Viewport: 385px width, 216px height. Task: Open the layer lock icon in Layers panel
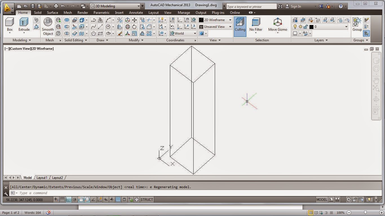click(x=306, y=27)
